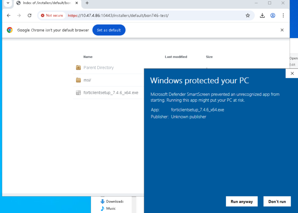Click the browser forward arrow
298x213 pixels.
pyautogui.click(x=19, y=15)
